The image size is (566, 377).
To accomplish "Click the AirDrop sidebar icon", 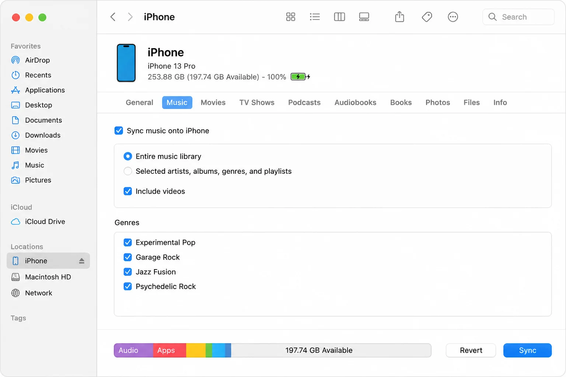I will pyautogui.click(x=15, y=60).
